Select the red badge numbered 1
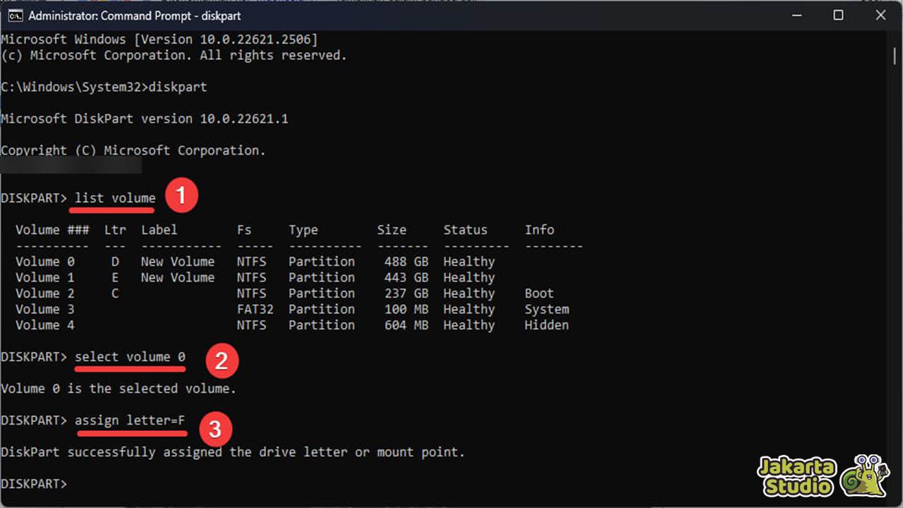Image resolution: width=903 pixels, height=508 pixels. coord(182,195)
